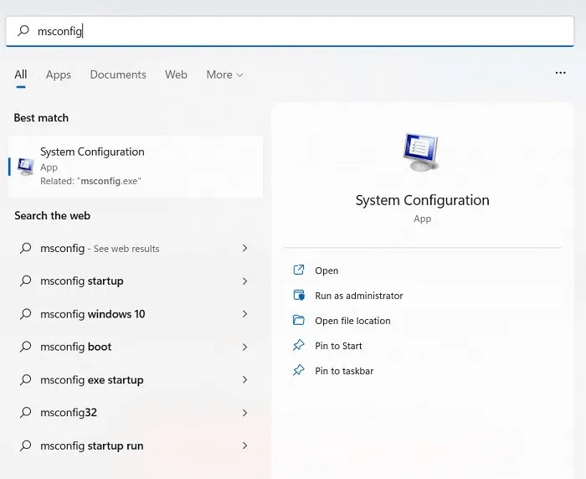586x479 pixels.
Task: Expand the msconfig startup suggestion arrow
Action: click(244, 281)
